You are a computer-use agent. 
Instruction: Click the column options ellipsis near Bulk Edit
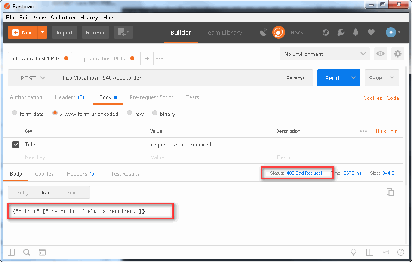(x=363, y=131)
